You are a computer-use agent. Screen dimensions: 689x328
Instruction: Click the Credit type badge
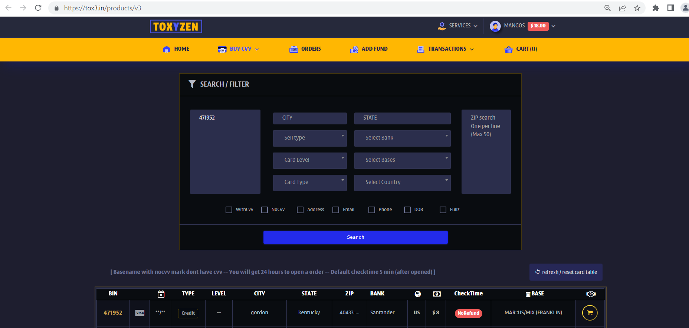coord(188,313)
